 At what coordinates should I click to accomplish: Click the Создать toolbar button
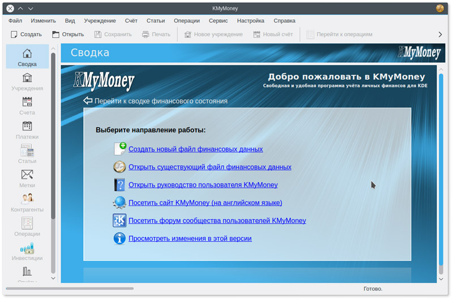(x=26, y=35)
